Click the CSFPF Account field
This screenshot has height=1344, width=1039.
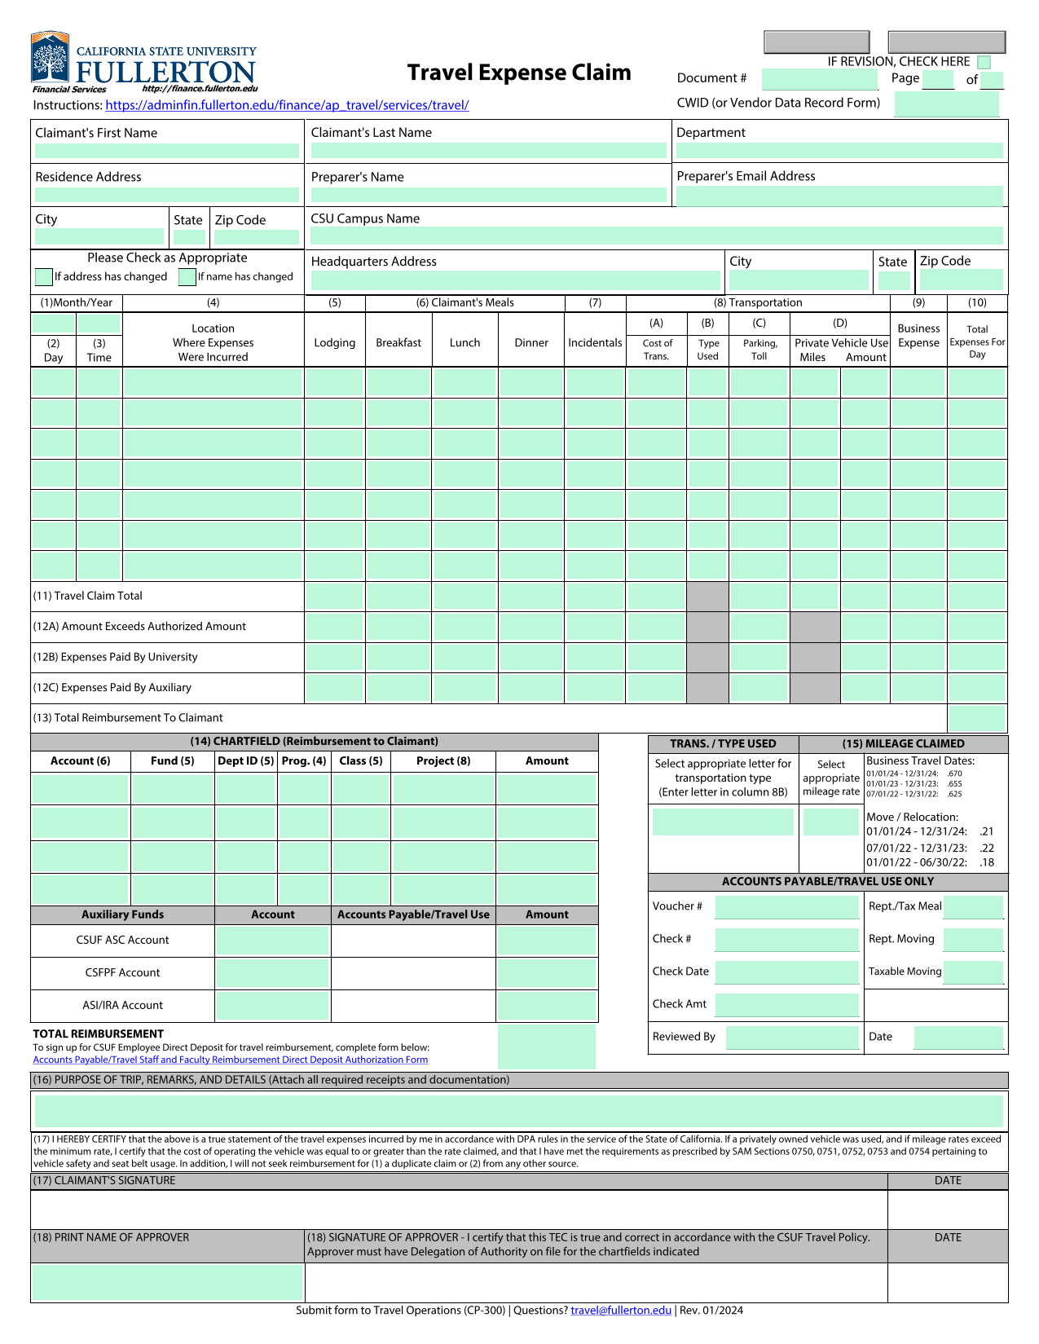(273, 973)
